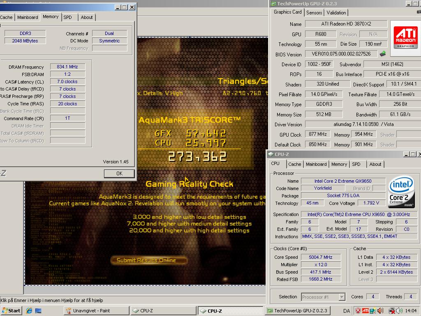Click the Code Name value Yorkfield

pyautogui.click(x=323, y=188)
